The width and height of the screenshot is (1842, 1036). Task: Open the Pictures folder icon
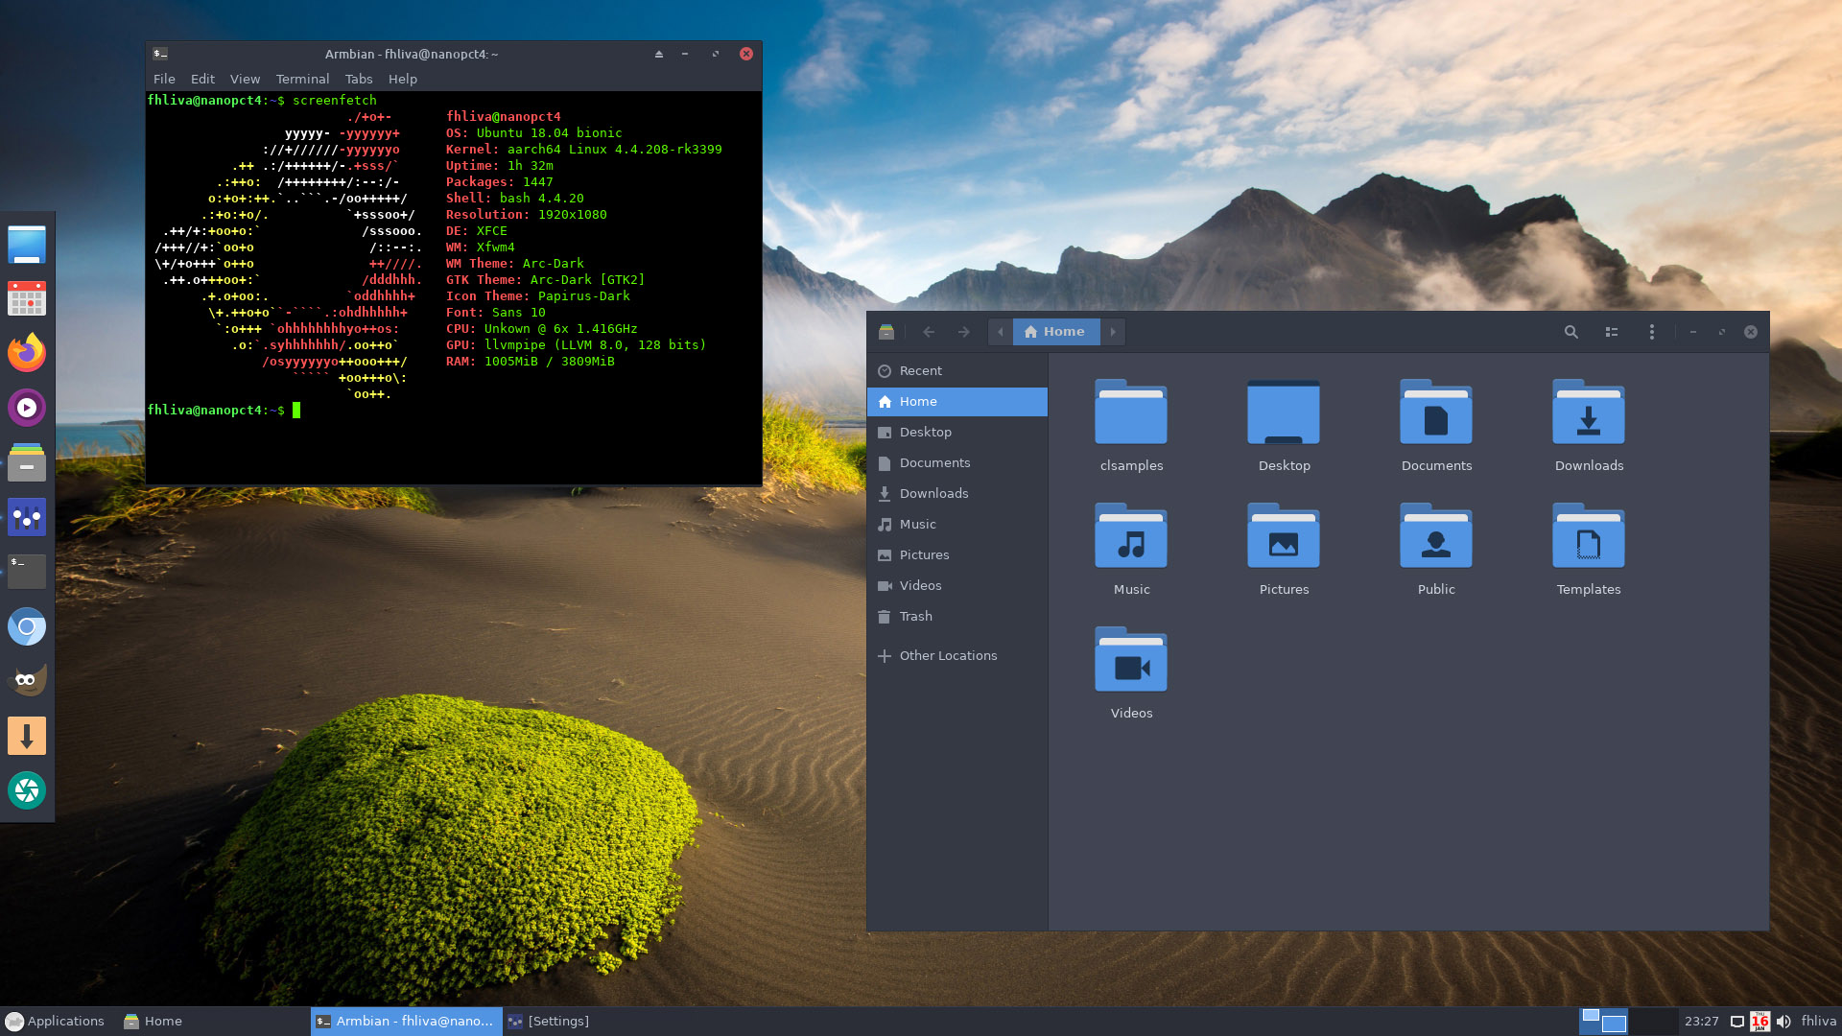coord(1284,536)
